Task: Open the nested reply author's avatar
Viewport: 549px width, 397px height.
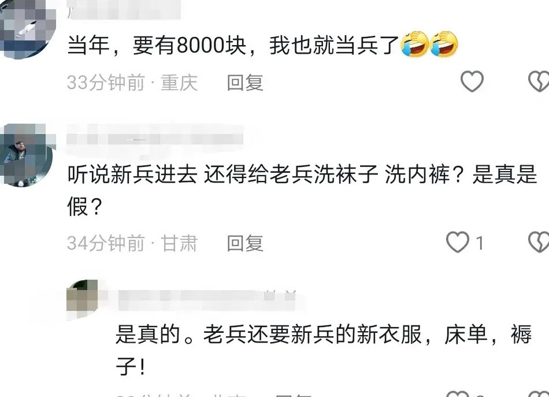Action: [x=82, y=300]
